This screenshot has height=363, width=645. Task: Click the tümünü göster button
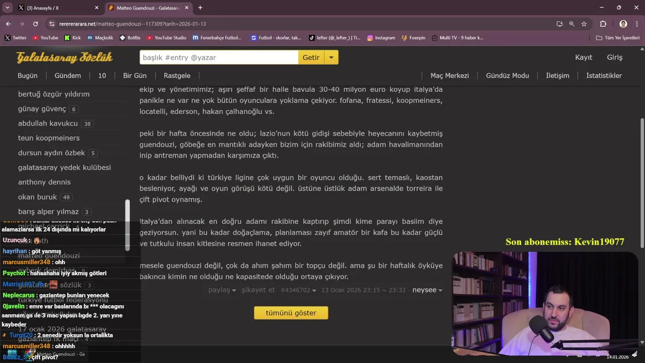(291, 313)
